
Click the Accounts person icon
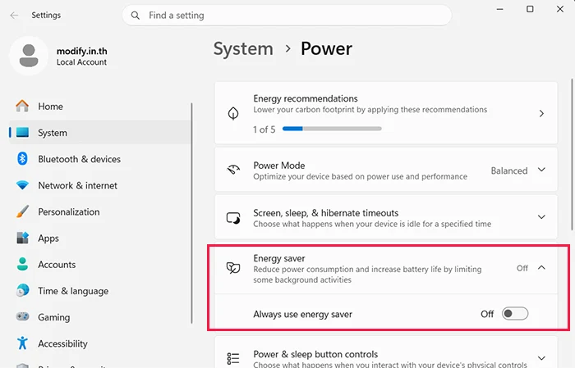click(x=22, y=264)
